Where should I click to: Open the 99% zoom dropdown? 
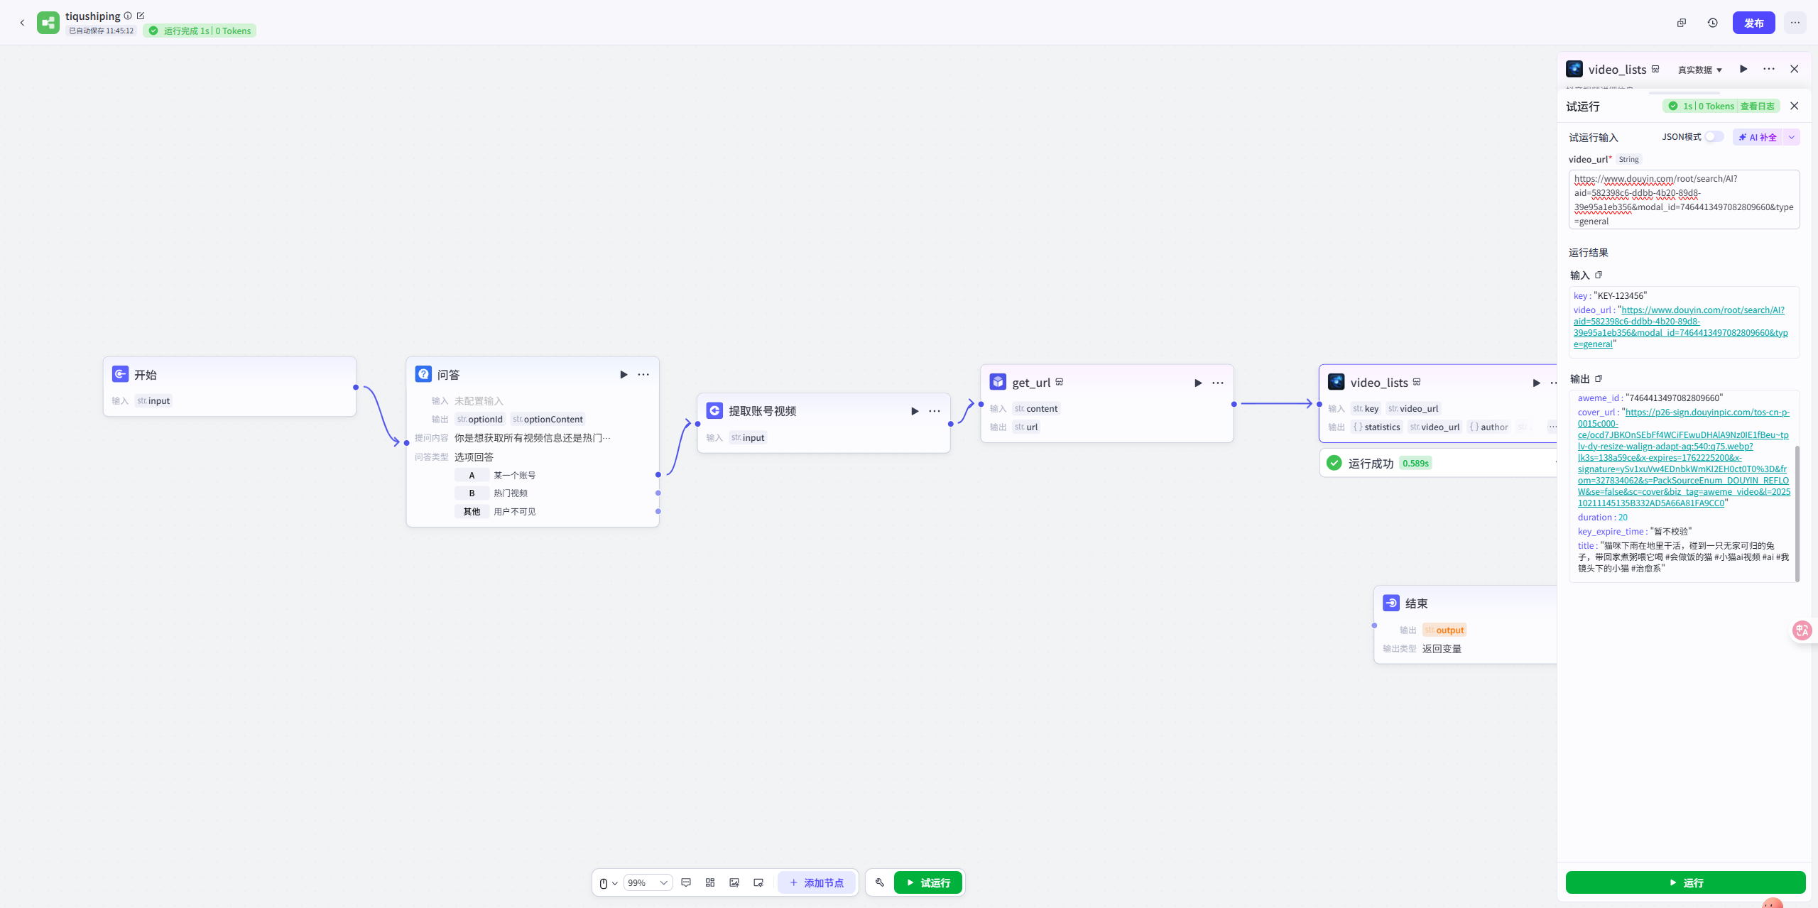648,882
